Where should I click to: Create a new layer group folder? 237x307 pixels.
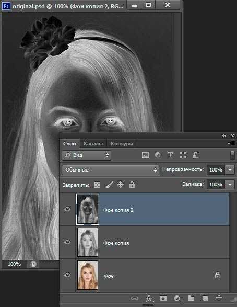(191, 298)
